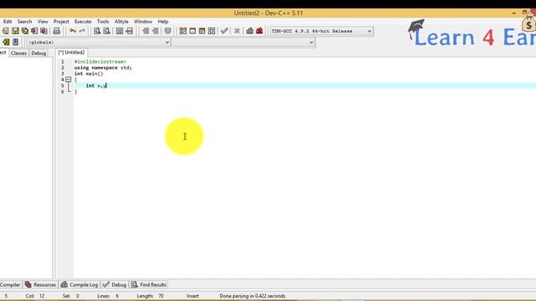Open the bottom Resources tab
Screen dimensions: 536x301
[40, 284]
